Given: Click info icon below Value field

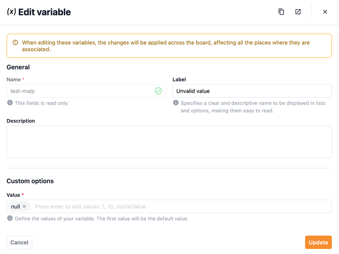Looking at the screenshot, I should tap(10, 218).
